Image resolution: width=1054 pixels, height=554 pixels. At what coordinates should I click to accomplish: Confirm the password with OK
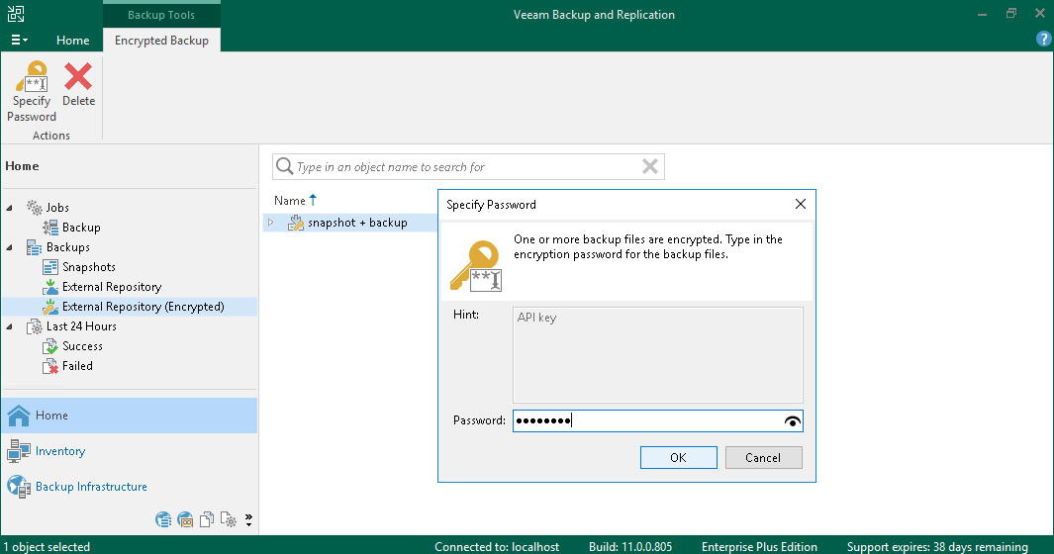(678, 458)
